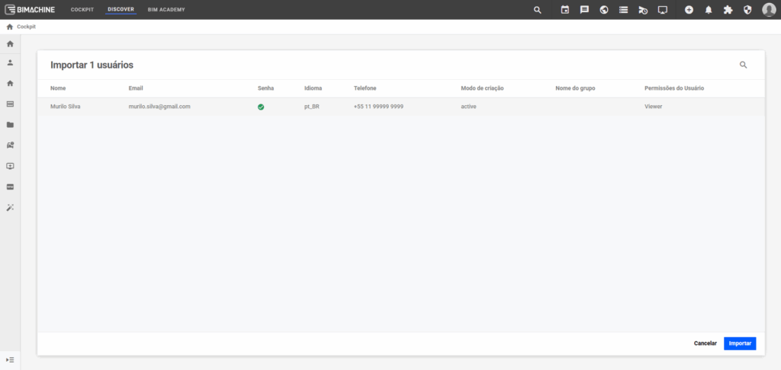The width and height of the screenshot is (781, 370).
Task: Open the BIM Academy tab
Action: pyautogui.click(x=166, y=10)
